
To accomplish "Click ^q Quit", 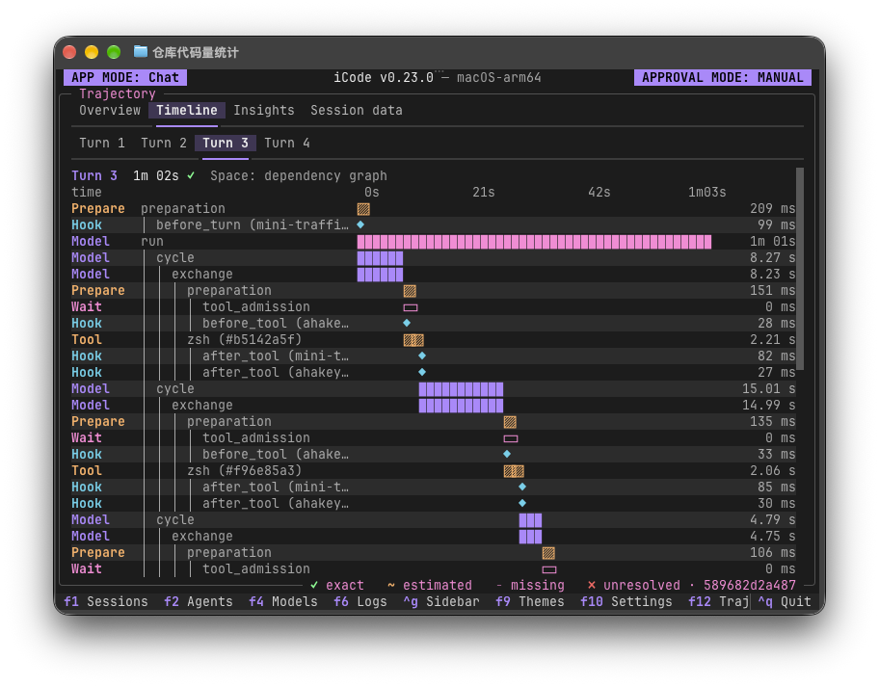I will (785, 602).
